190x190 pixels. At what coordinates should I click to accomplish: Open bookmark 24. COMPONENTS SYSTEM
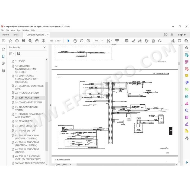(x=28, y=103)
